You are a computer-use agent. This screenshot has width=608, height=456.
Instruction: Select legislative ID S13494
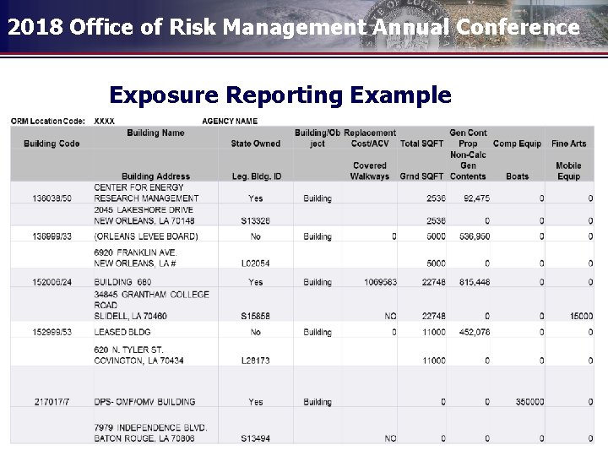255,438
